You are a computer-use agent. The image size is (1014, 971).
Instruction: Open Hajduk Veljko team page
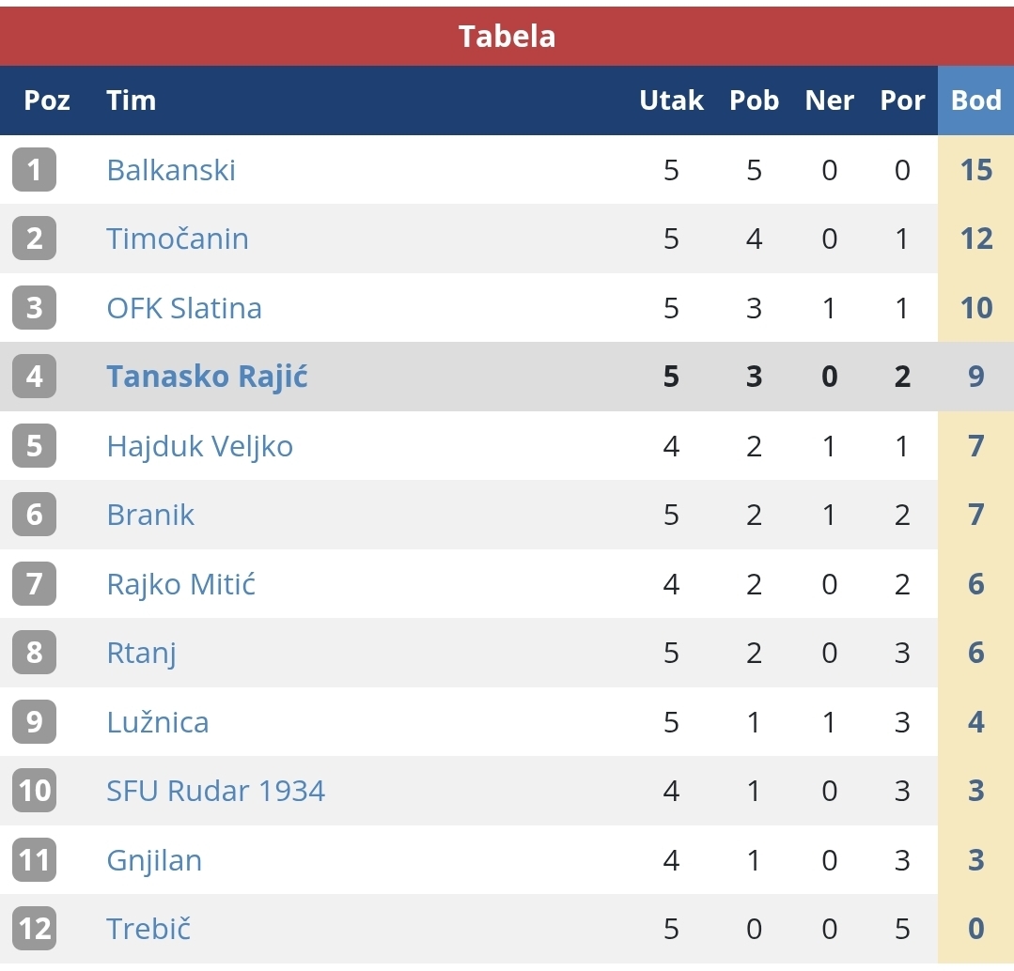[x=199, y=445]
